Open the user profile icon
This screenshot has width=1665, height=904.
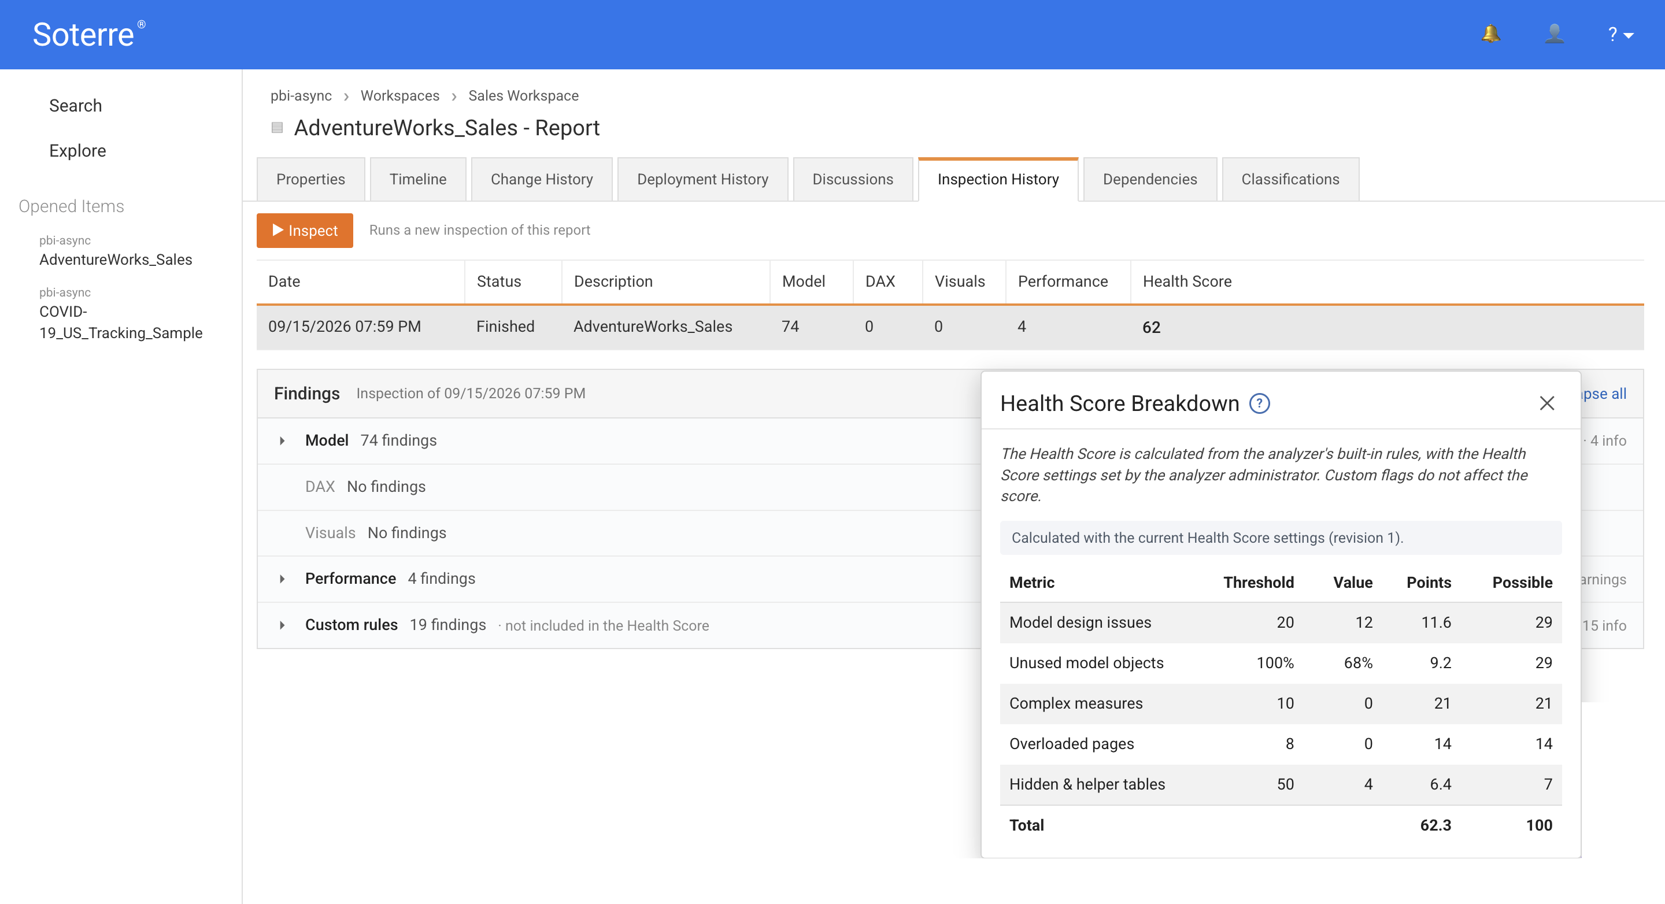[1555, 34]
